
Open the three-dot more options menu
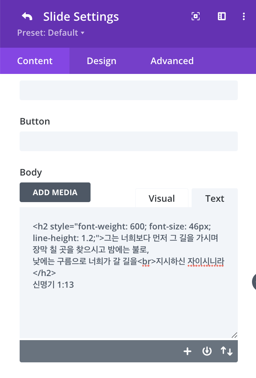coord(244,16)
